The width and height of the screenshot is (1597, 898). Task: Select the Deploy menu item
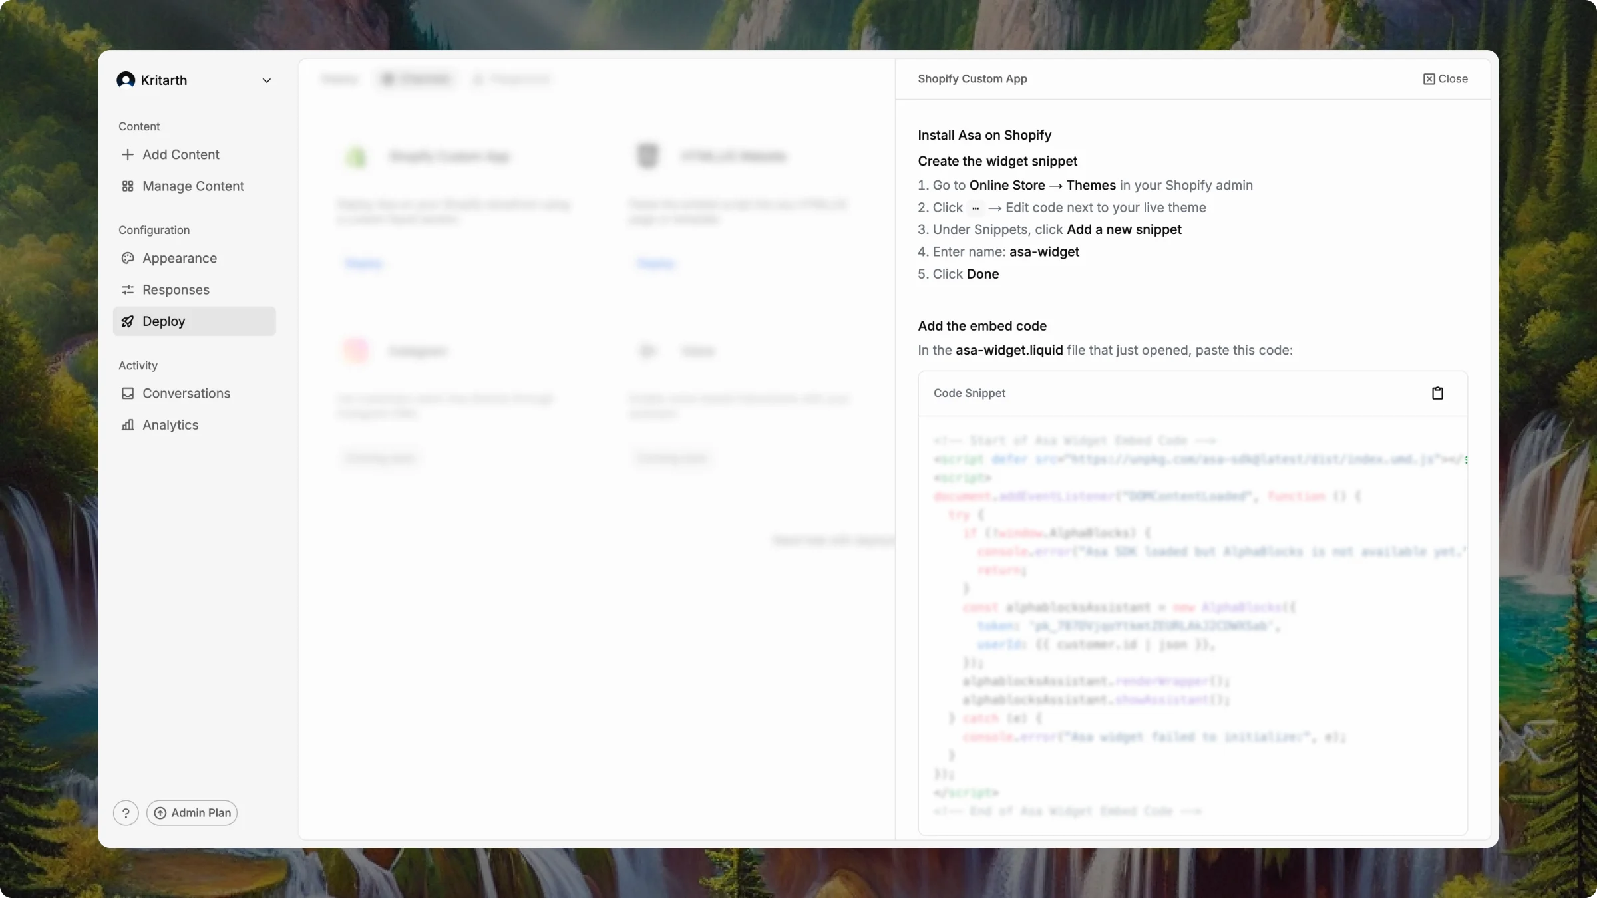coord(194,321)
